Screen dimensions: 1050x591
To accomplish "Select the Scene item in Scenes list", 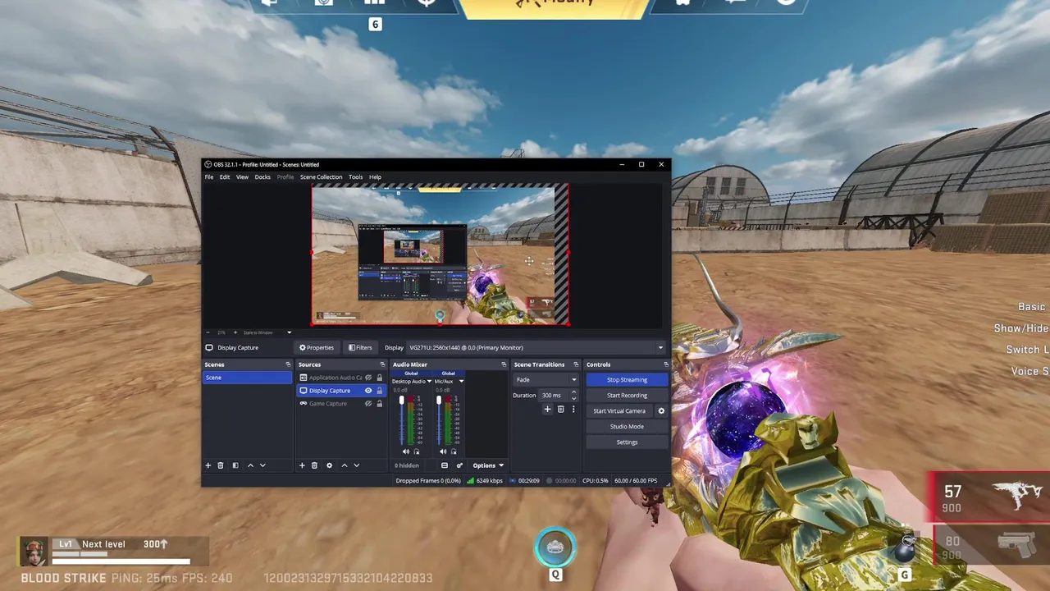I will click(x=247, y=378).
